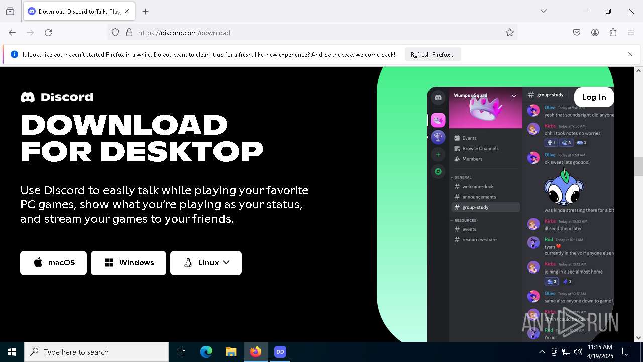Open a new browser tab
The height and width of the screenshot is (362, 643).
pyautogui.click(x=145, y=11)
